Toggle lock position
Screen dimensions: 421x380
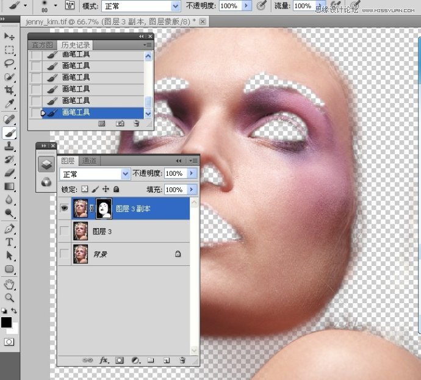[106, 189]
